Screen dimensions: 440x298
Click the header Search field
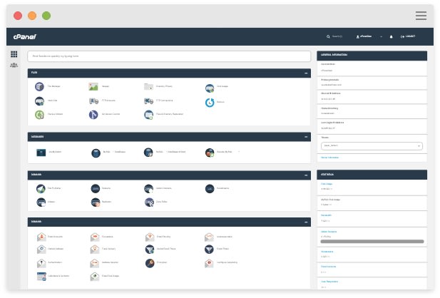click(x=334, y=36)
